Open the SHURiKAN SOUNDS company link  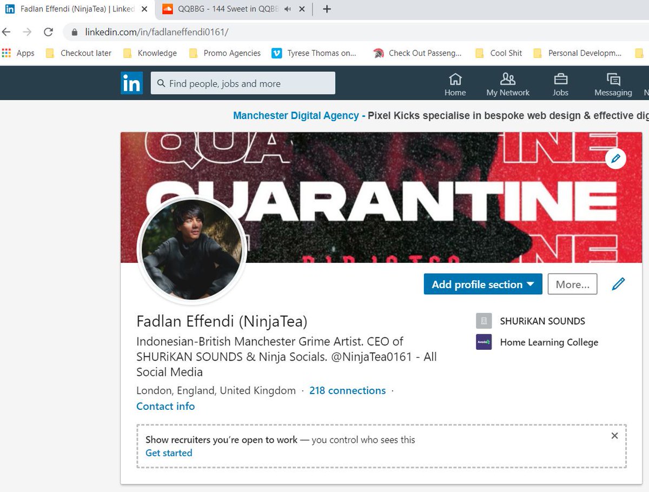pos(542,321)
